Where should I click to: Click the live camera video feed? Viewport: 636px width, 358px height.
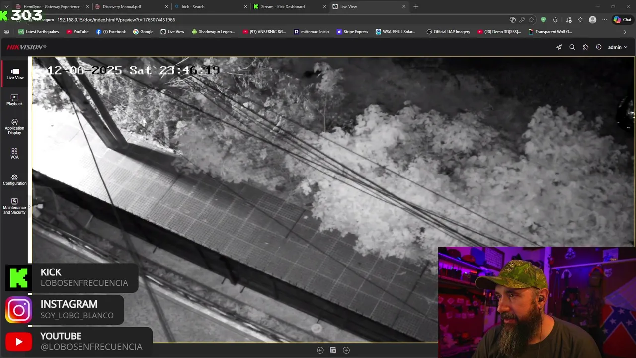tap(333, 199)
